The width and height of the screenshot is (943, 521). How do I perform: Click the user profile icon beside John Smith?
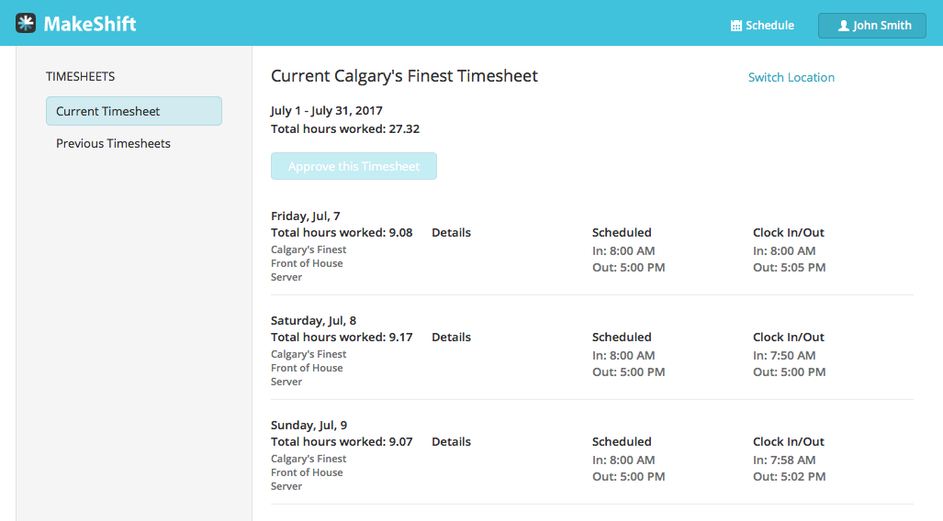(843, 26)
